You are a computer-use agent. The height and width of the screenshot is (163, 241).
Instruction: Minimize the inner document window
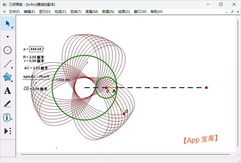coord(227,12)
